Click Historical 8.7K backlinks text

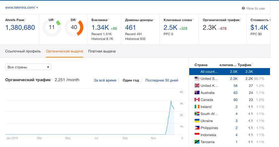[102, 39]
